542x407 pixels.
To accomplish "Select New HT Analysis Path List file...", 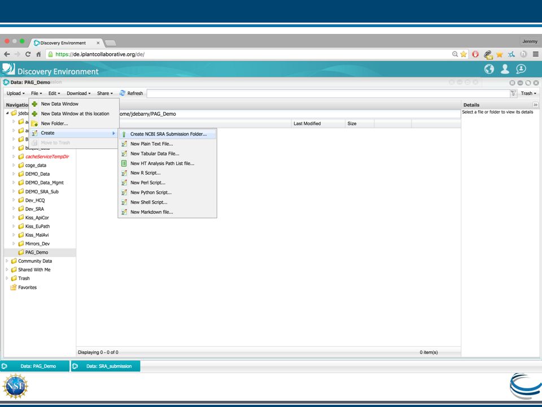I will (x=168, y=163).
